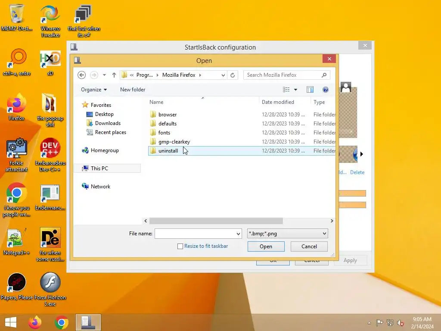Launch Firefox from the taskbar
Image resolution: width=441 pixels, height=331 pixels.
point(35,322)
